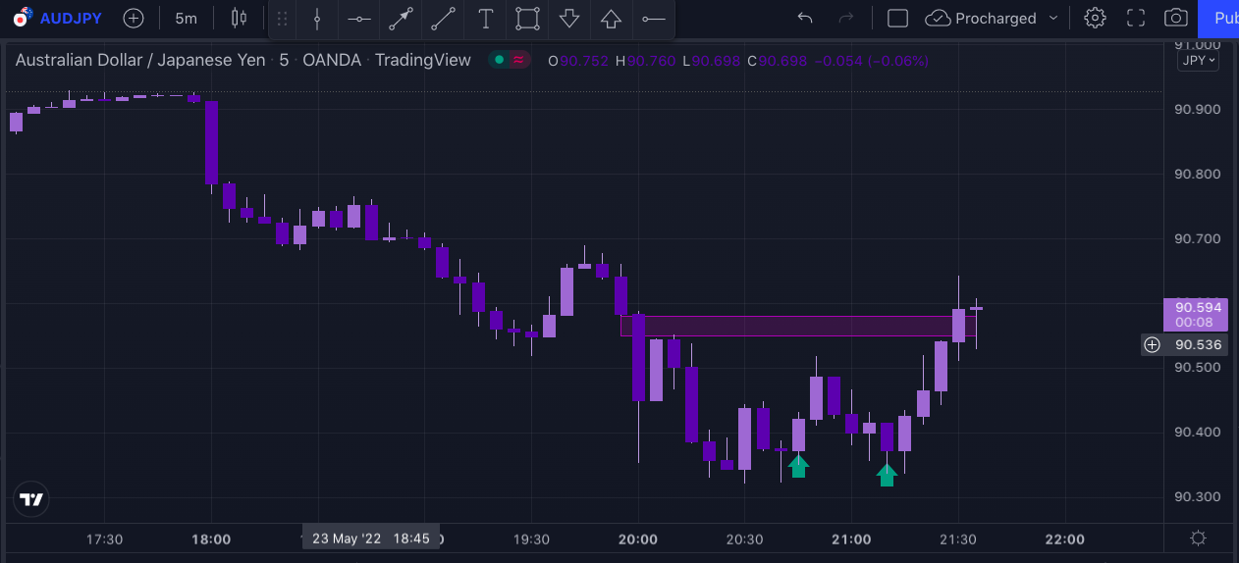Open chart settings gear
1239x563 pixels.
coord(1095,18)
